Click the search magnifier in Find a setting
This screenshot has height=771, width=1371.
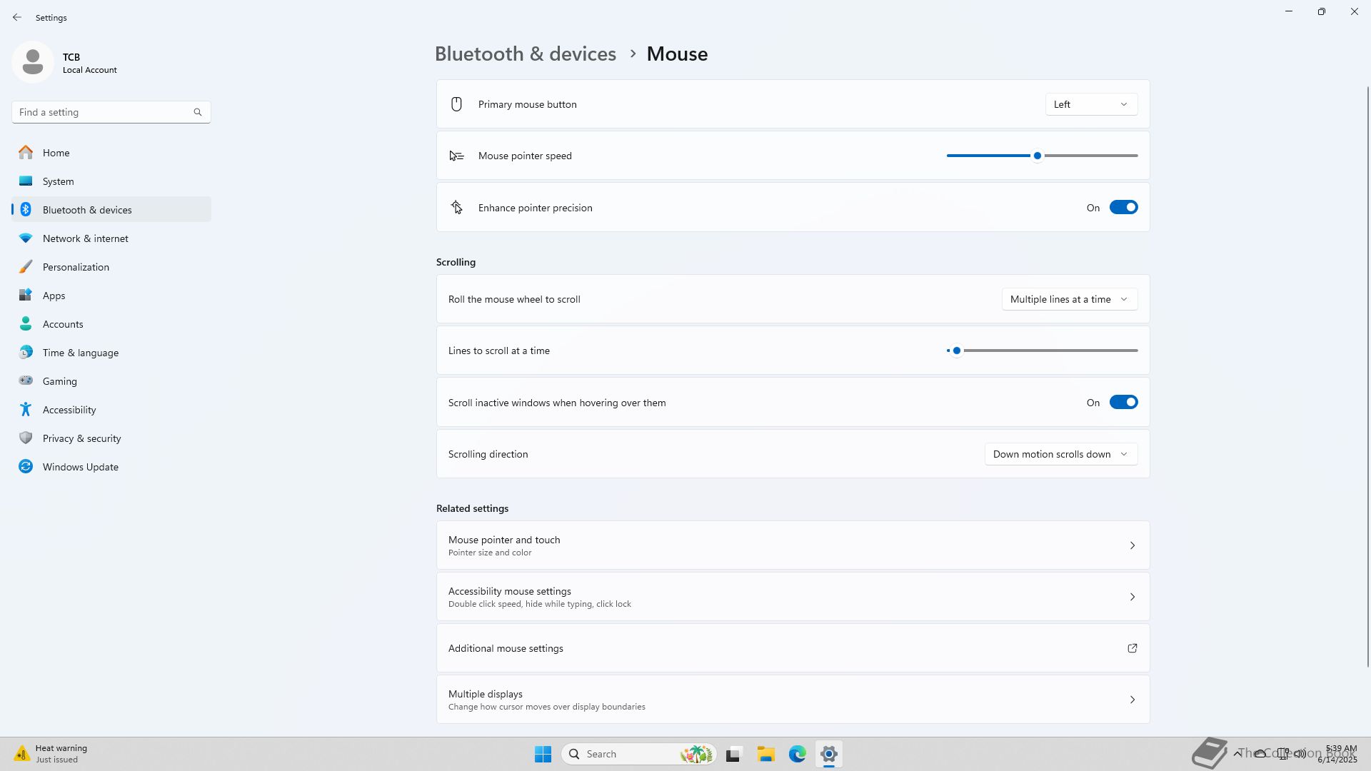pos(198,112)
